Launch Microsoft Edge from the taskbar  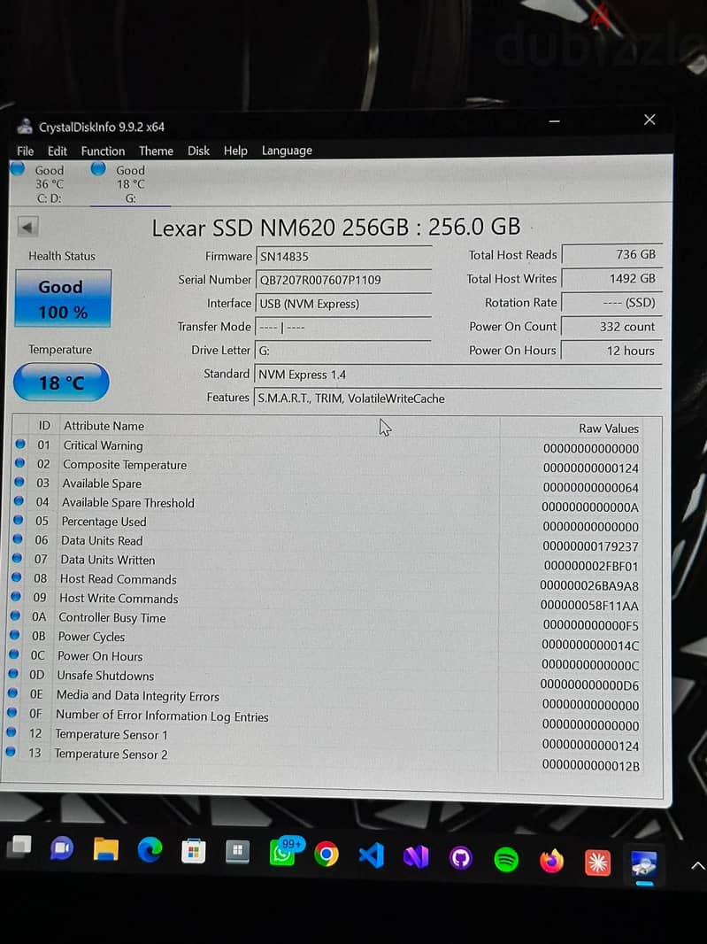[x=150, y=850]
